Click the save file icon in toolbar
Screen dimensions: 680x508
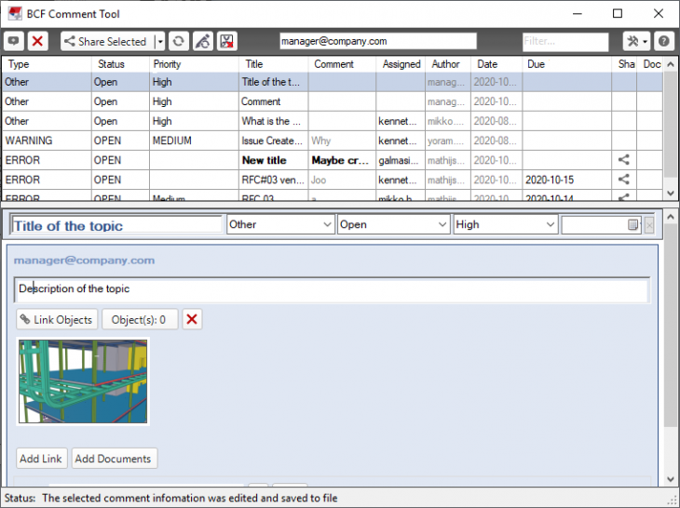(226, 41)
